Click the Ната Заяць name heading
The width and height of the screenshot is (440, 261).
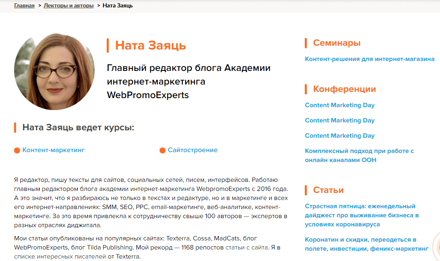click(x=151, y=45)
